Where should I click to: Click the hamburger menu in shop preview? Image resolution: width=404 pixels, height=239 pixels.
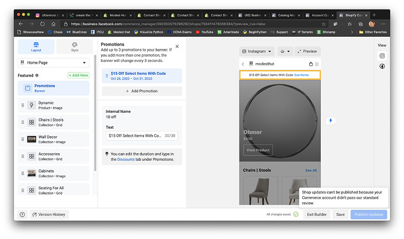click(317, 64)
